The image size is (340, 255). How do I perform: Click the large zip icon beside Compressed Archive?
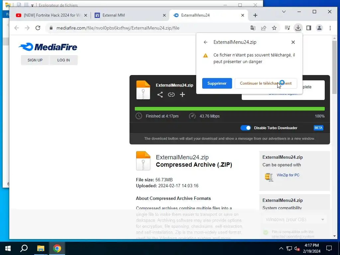click(143, 161)
